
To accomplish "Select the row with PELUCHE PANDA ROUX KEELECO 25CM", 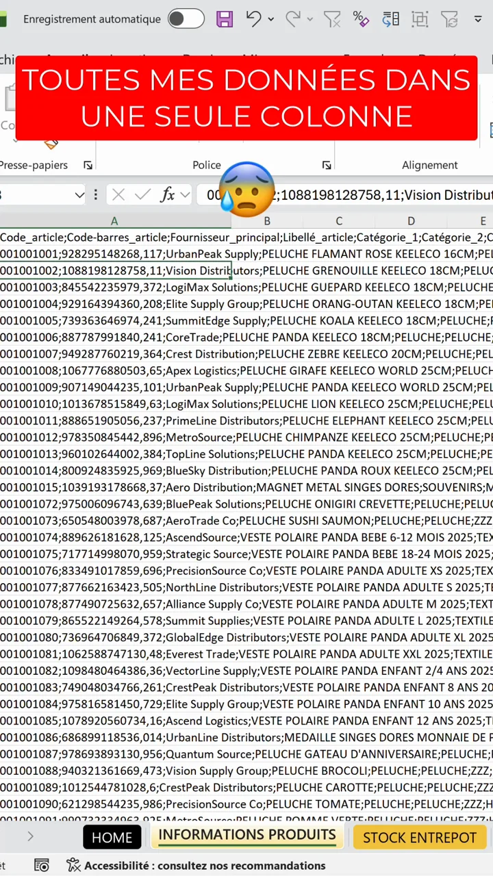I will (246, 471).
